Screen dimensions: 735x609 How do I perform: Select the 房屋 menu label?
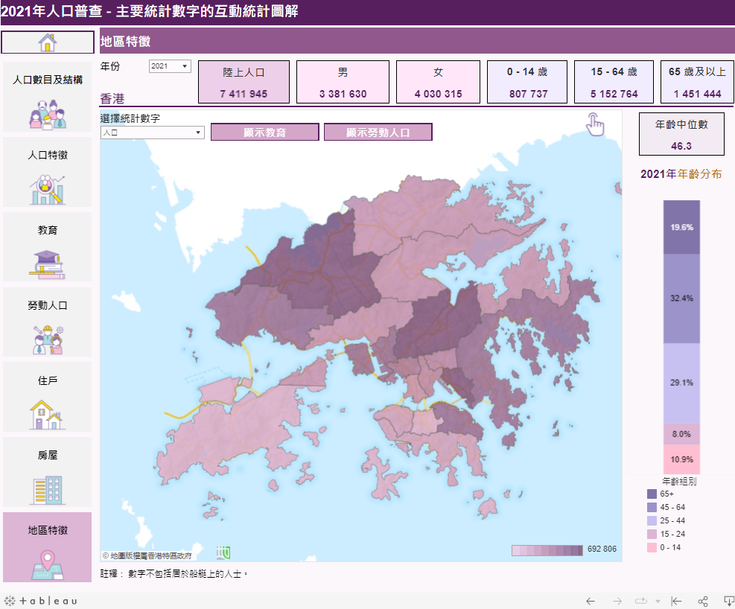(48, 455)
